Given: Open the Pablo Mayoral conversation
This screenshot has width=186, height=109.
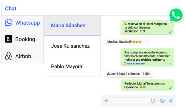Looking at the screenshot, I should click(72, 66).
